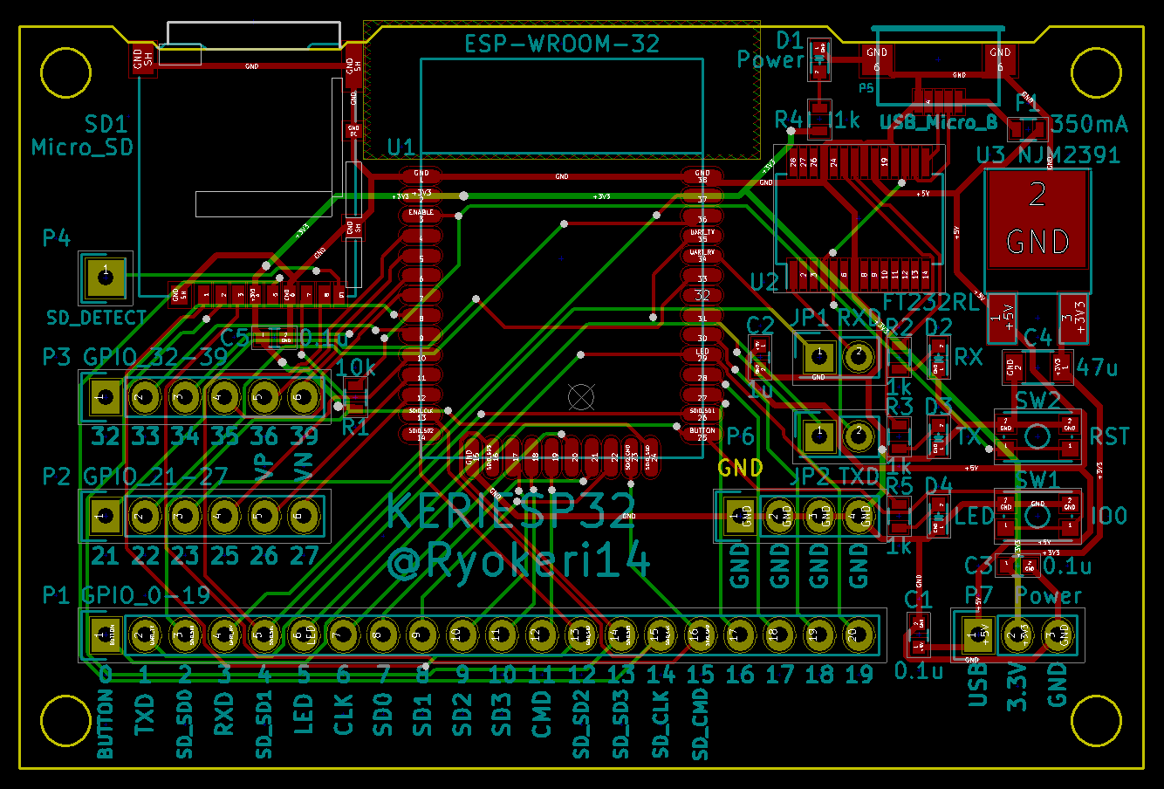Click the KERIESP32 silkscreen title

pyautogui.click(x=512, y=512)
